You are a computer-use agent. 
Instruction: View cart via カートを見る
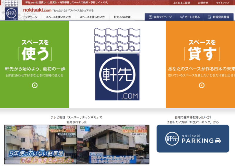pyautogui.click(x=190, y=17)
